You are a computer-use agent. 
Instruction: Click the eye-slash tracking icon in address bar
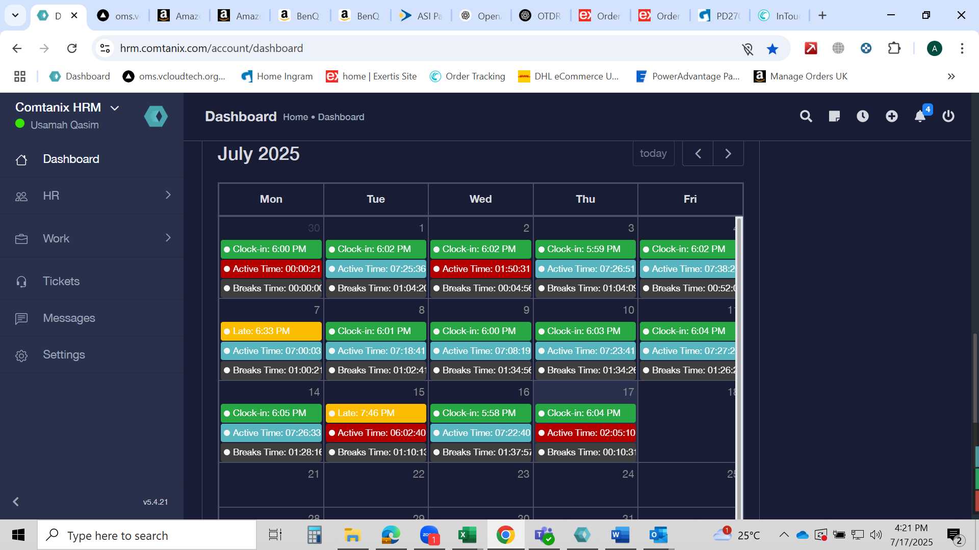click(748, 49)
